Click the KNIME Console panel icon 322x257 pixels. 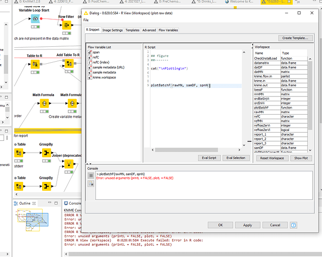(x=66, y=204)
